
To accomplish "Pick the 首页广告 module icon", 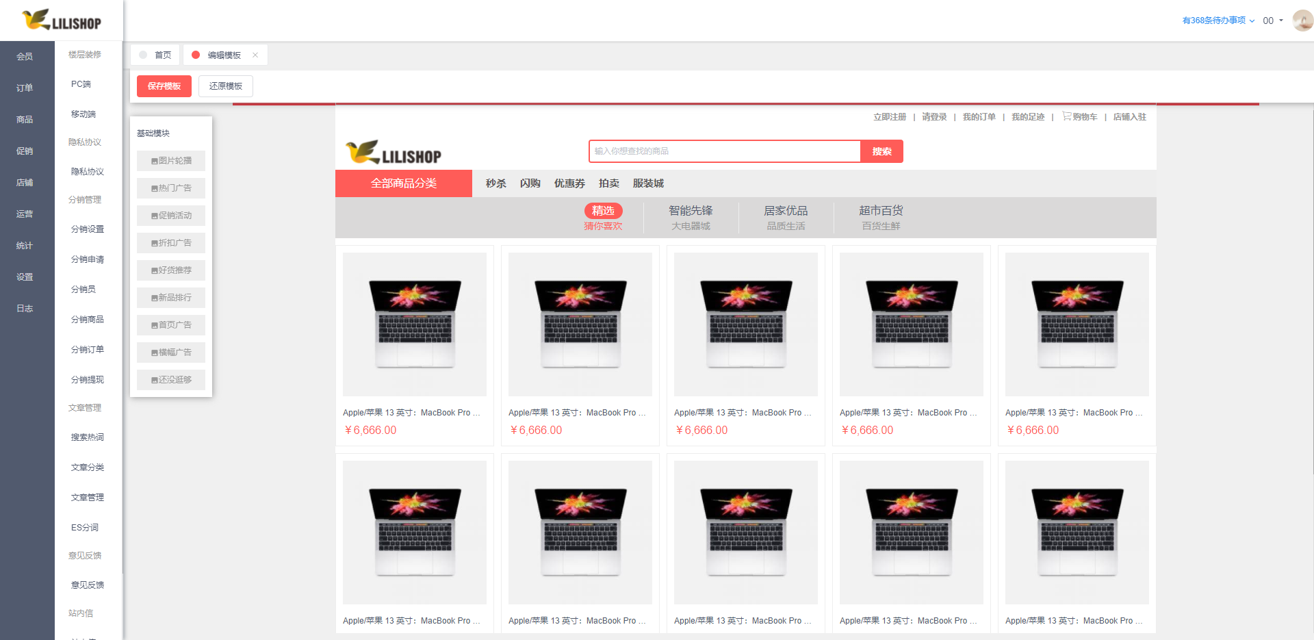I will click(155, 325).
